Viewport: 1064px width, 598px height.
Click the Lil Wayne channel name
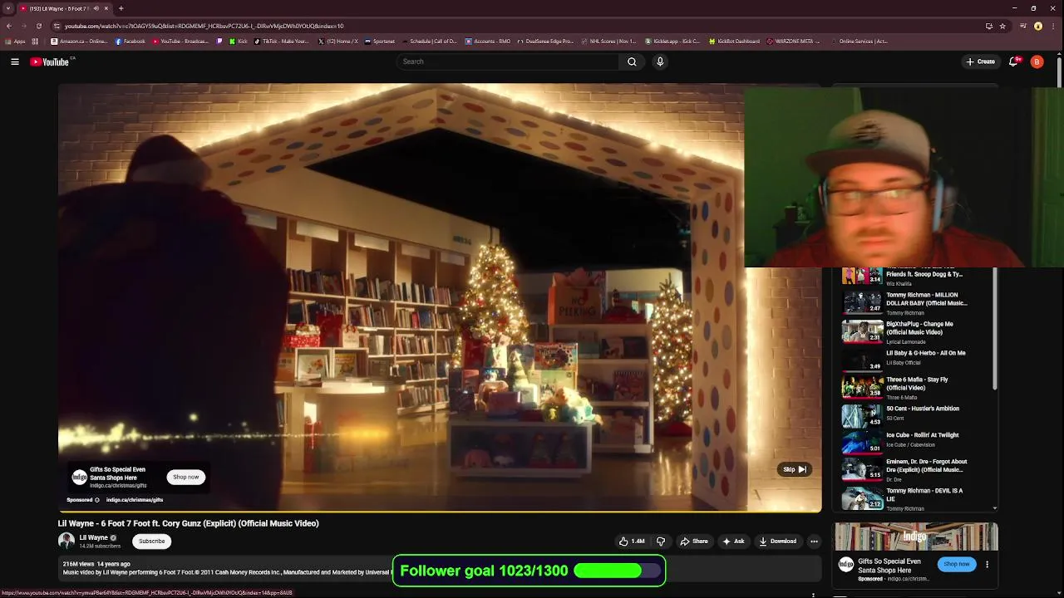[x=93, y=537]
